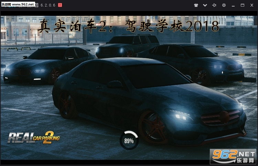Maximize the emulator window

point(243,5)
